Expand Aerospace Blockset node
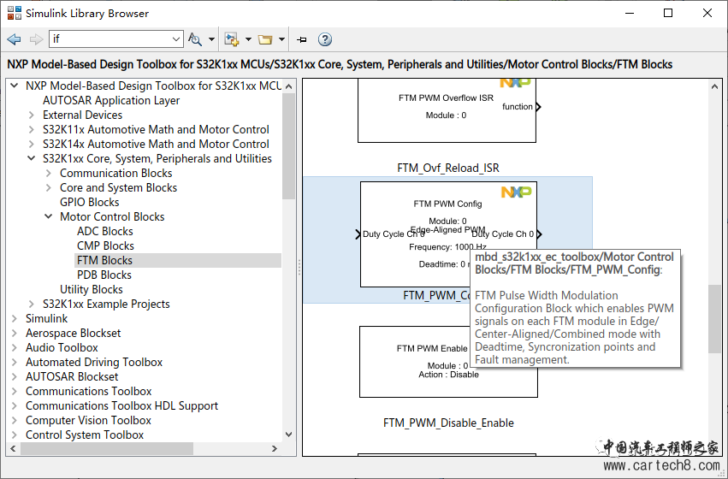The image size is (728, 479). [15, 334]
